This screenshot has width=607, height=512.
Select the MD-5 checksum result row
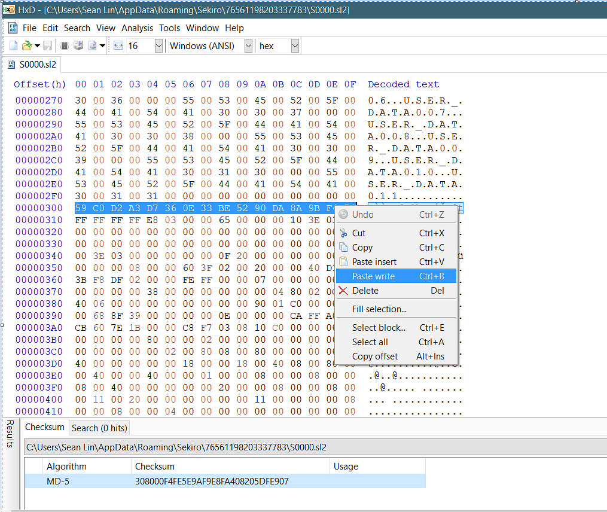click(x=225, y=481)
